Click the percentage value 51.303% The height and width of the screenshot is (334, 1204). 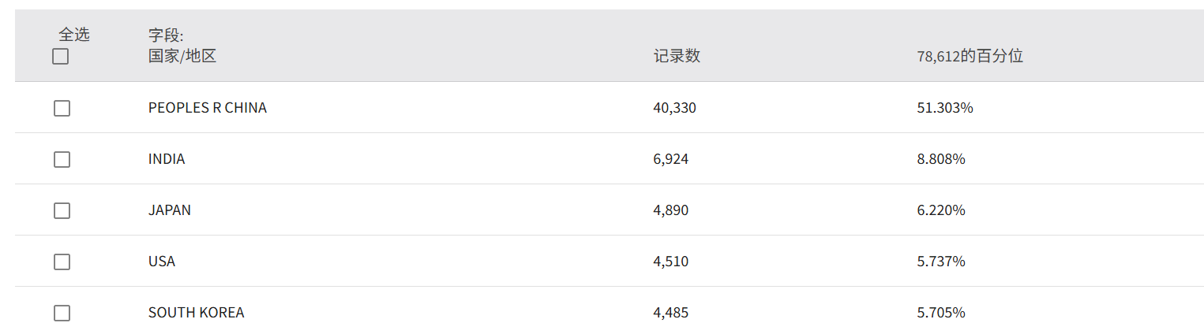945,108
